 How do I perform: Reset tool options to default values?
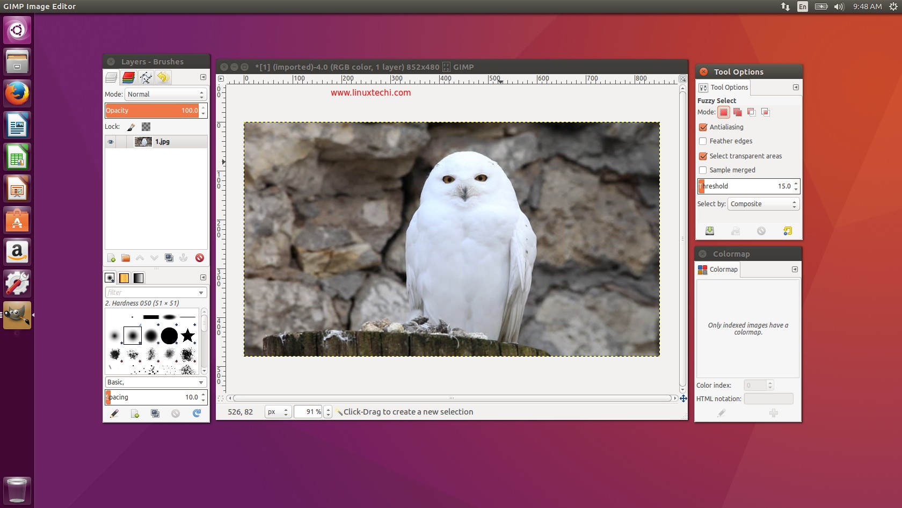pos(788,231)
